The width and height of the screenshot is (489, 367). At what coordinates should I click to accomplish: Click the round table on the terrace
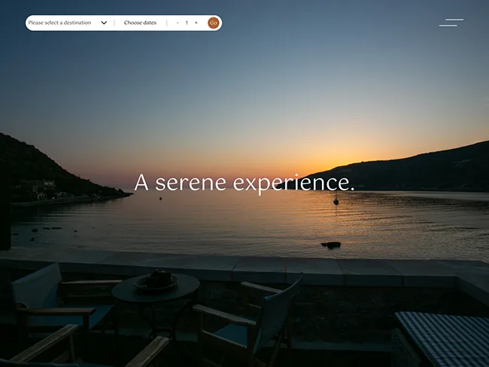[x=155, y=289]
